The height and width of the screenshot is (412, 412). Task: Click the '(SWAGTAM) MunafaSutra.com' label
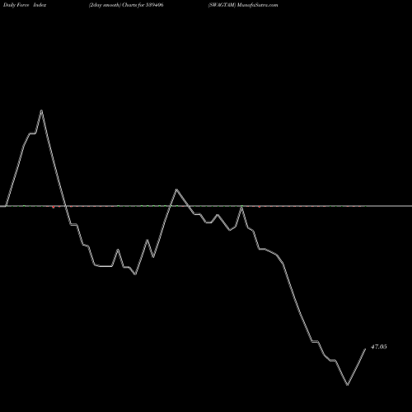pyautogui.click(x=243, y=5)
